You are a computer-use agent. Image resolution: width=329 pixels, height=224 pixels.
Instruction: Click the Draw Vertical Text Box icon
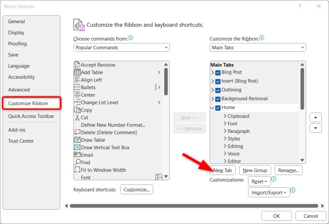(x=77, y=147)
